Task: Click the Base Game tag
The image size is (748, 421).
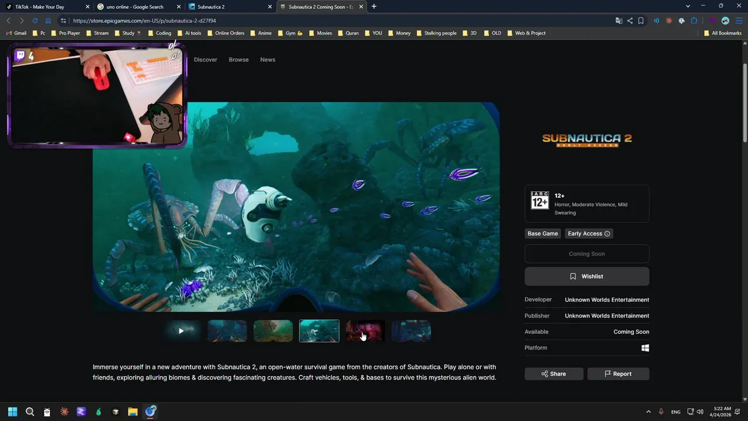Action: click(543, 233)
